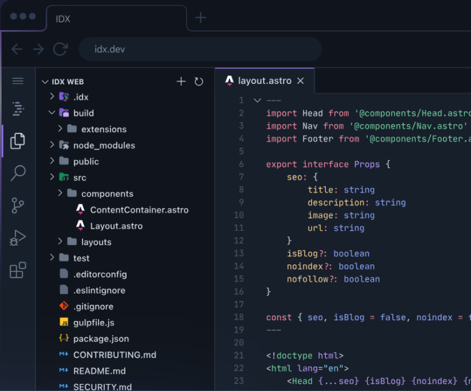The image size is (471, 391).
Task: Click the hamburger menu icon
Action: click(x=18, y=81)
